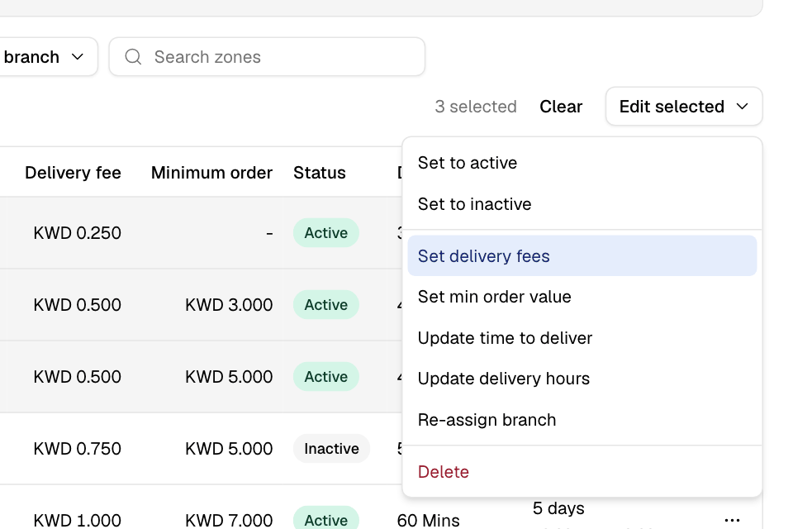Viewport: 793px width, 529px height.
Task: Click the KWD 0.250 delivery fee cell
Action: pyautogui.click(x=78, y=233)
